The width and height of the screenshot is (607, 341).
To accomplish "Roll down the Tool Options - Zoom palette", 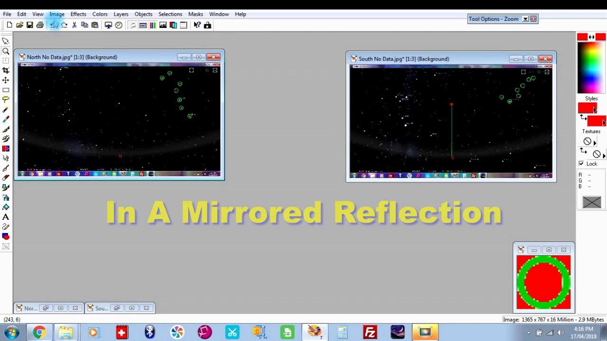I will (x=525, y=19).
